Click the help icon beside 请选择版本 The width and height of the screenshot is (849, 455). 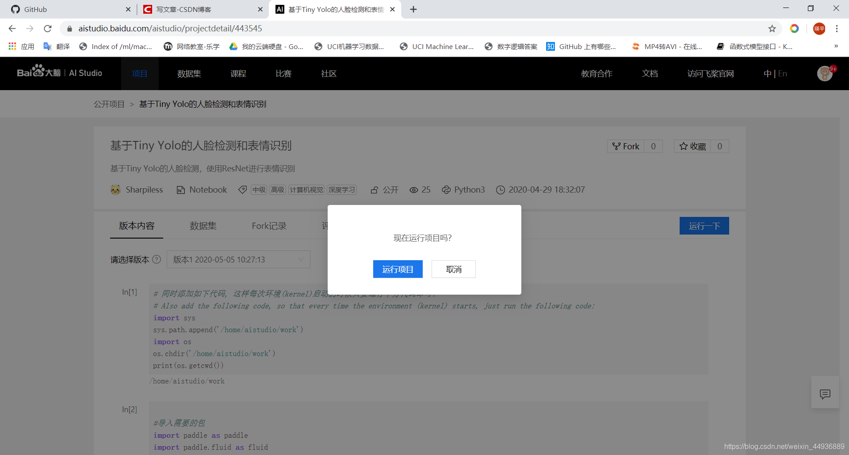157,259
